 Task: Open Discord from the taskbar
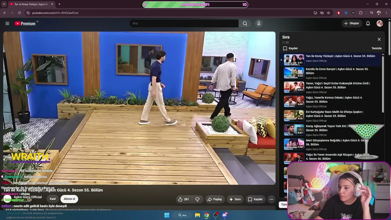pyautogui.click(x=225, y=215)
